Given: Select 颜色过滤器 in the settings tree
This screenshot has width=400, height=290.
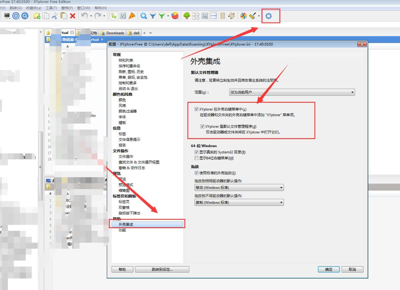Looking at the screenshot, I should pos(128,111).
